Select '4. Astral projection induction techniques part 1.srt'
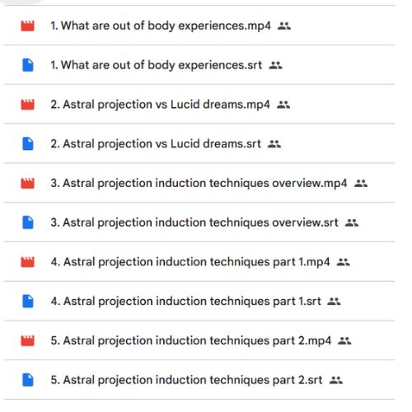This screenshot has width=412, height=412. point(185,302)
